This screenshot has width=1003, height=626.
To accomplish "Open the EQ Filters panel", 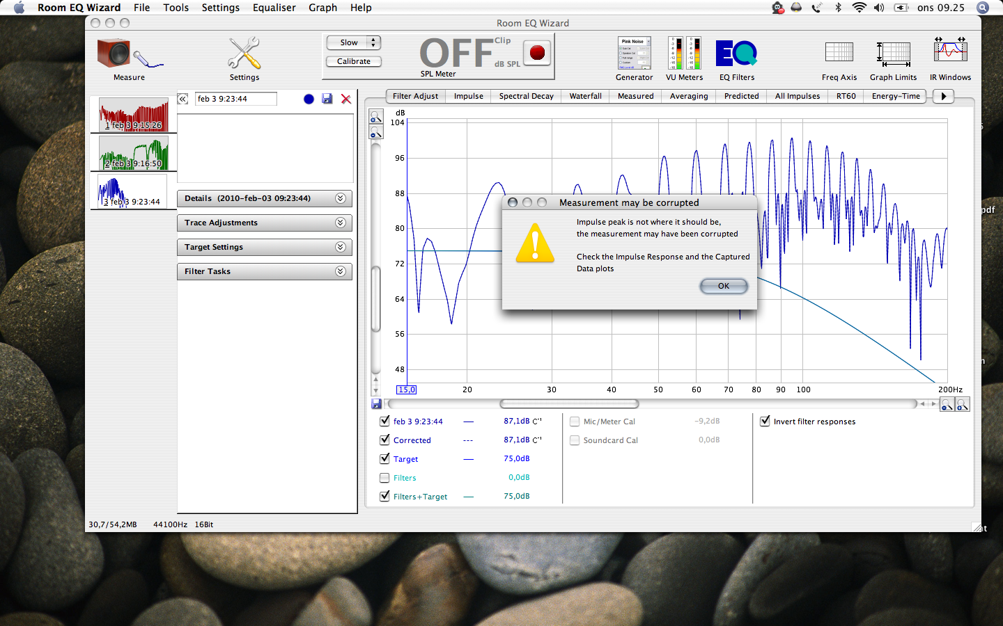I will click(736, 53).
